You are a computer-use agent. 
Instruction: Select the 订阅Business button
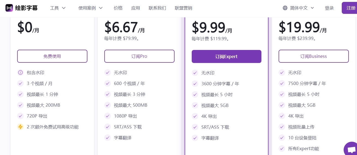pos(314,56)
